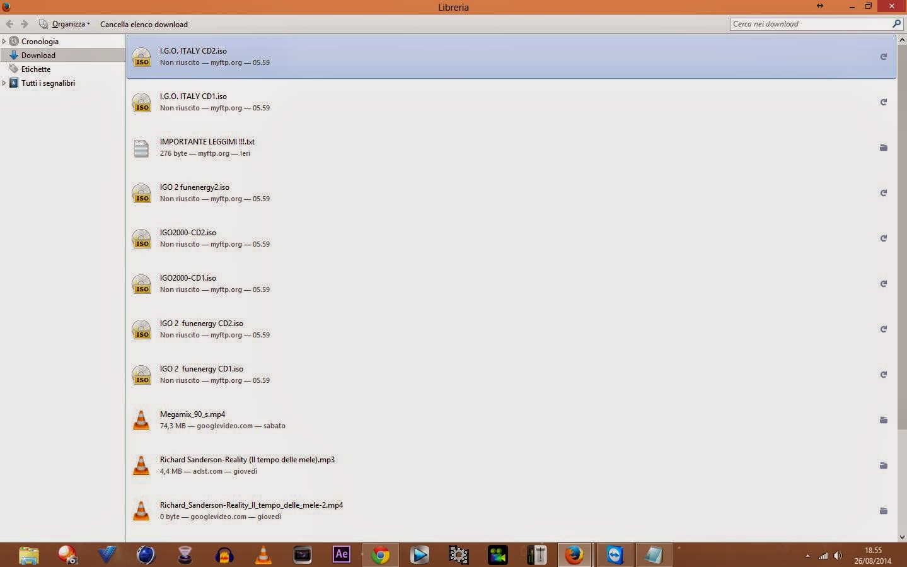This screenshot has height=567, width=907.
Task: Open After Effects from the taskbar
Action: [342, 555]
